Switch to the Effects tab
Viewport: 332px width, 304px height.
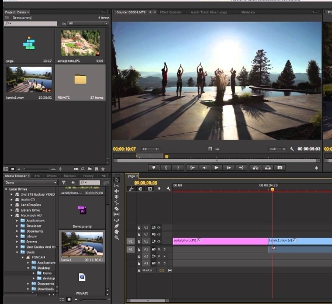coord(51,176)
